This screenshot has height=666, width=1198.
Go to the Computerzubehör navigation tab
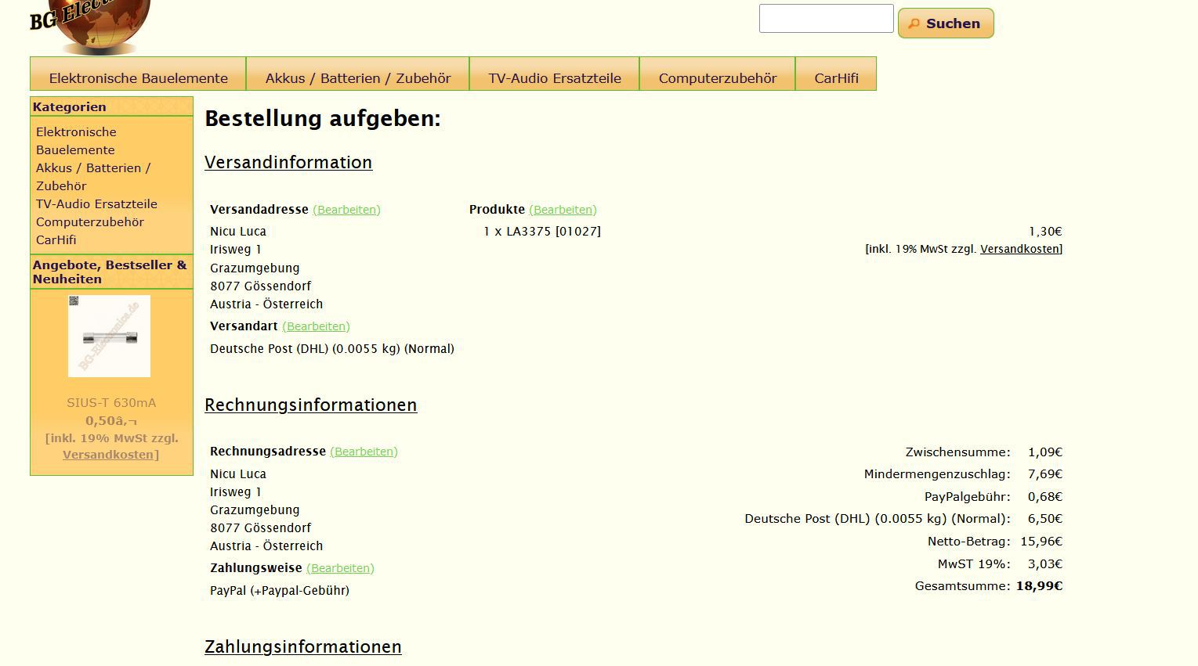717,77
